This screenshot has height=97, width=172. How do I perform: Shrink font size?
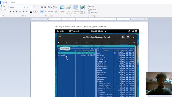tap(37, 7)
